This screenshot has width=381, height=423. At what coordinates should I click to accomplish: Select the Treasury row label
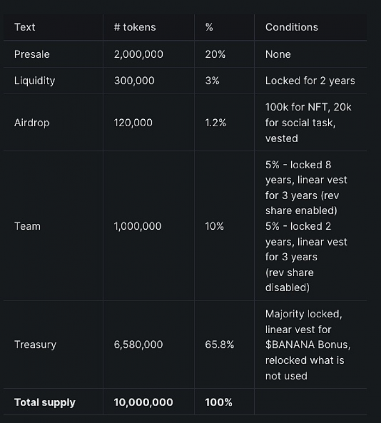click(x=35, y=345)
